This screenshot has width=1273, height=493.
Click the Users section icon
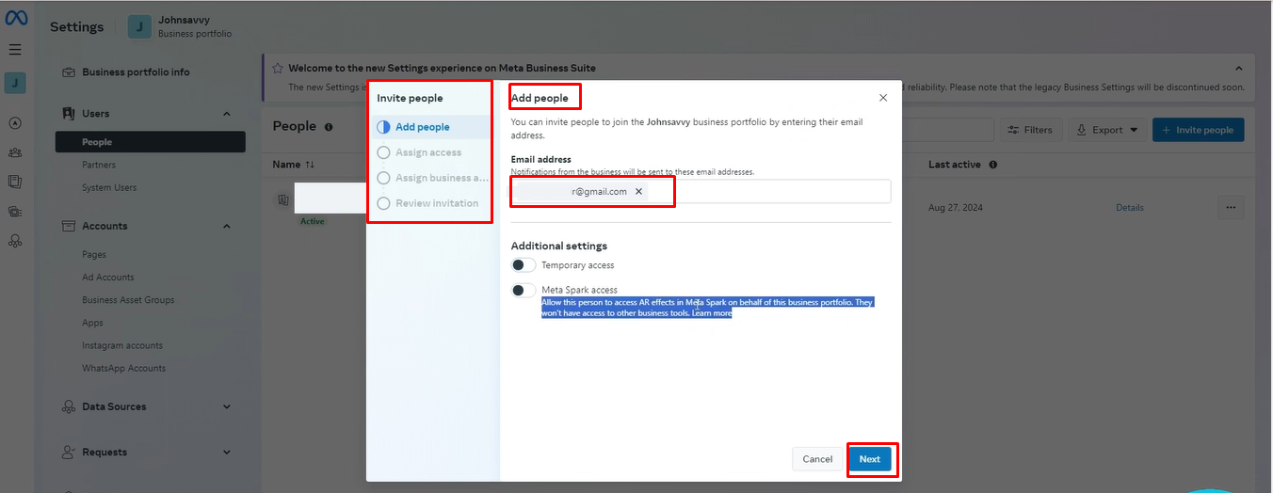click(69, 114)
